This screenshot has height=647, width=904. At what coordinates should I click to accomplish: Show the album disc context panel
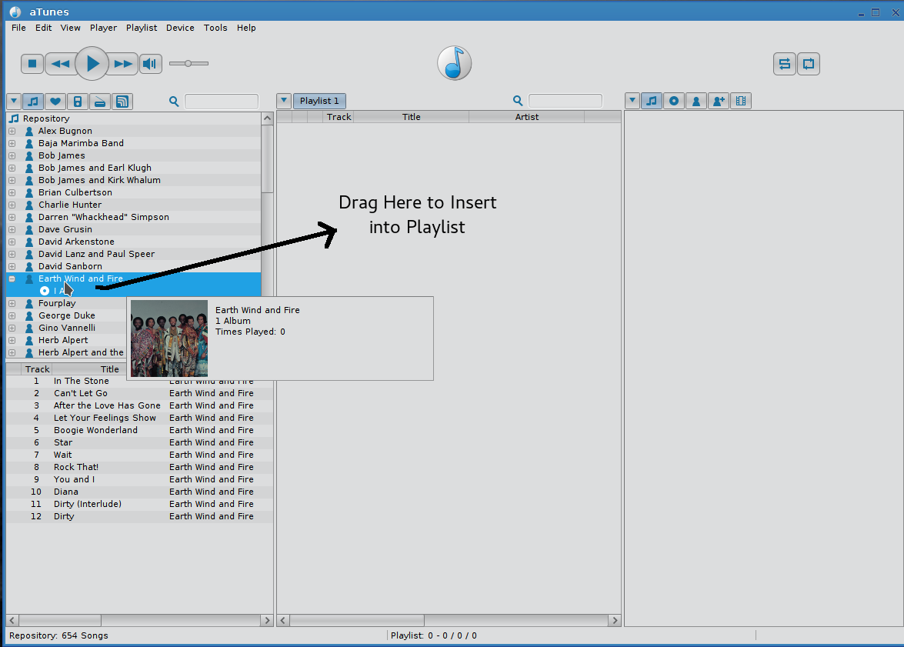[x=674, y=101]
